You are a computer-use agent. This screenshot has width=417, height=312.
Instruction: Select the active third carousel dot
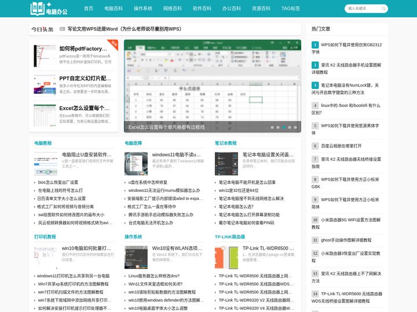pos(284,127)
